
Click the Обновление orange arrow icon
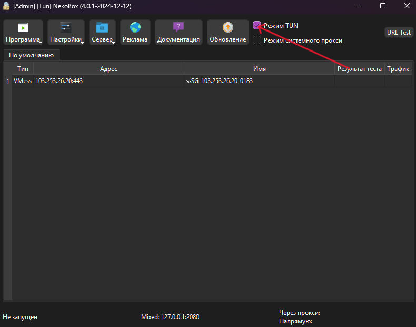(227, 27)
